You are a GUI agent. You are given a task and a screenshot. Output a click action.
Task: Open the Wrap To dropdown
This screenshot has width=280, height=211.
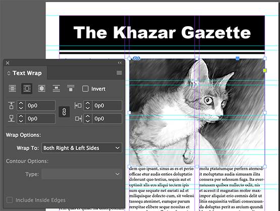[82, 148]
